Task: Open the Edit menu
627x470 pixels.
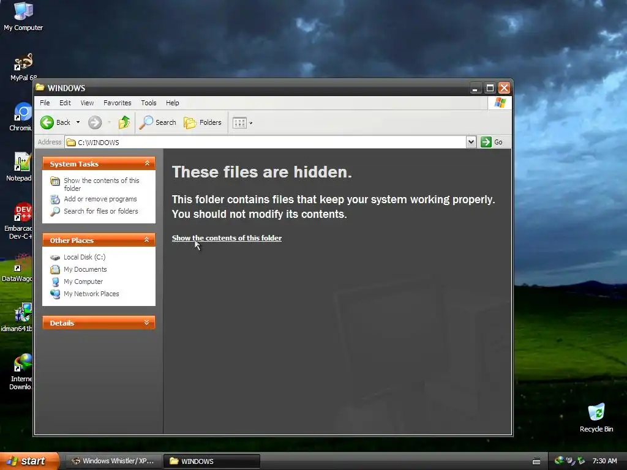Action: tap(65, 103)
